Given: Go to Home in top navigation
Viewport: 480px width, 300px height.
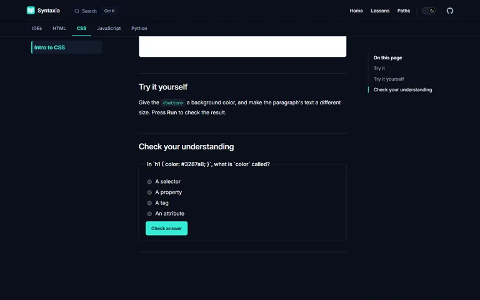Looking at the screenshot, I should 356,11.
